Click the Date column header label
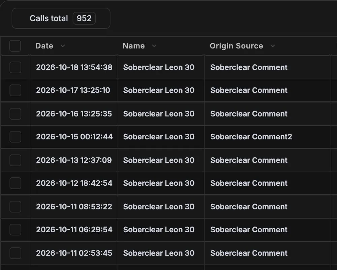The image size is (337, 270). [x=44, y=46]
